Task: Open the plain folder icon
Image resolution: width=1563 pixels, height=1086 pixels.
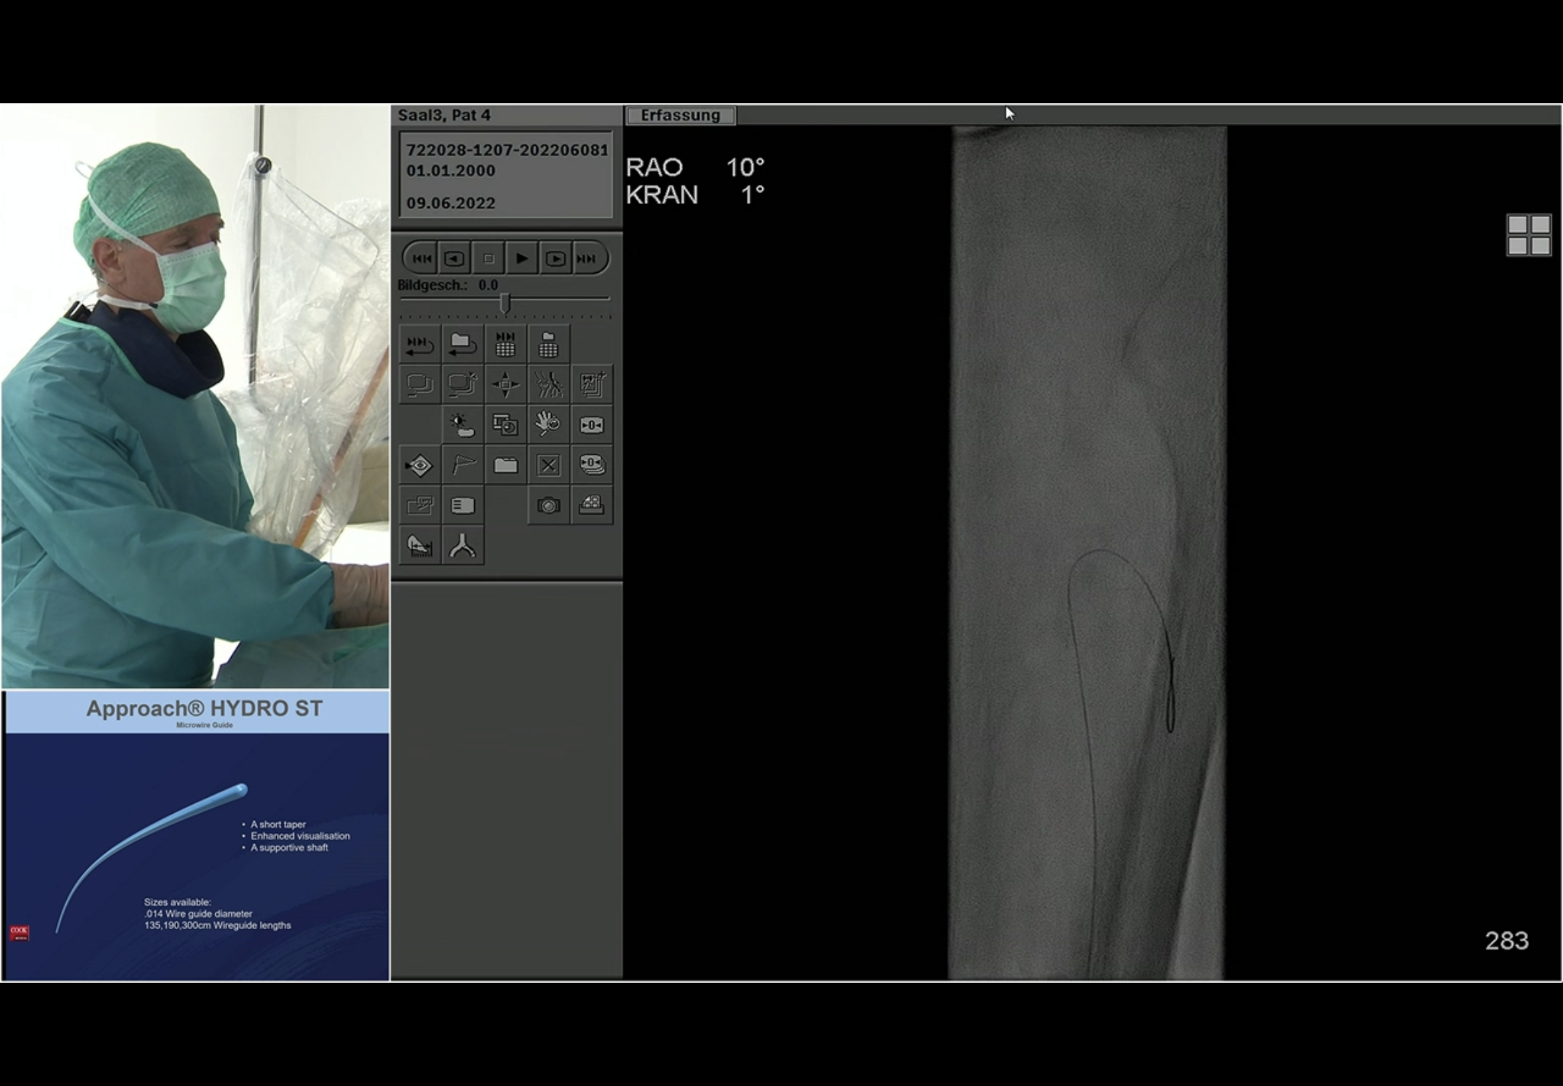Action: click(x=505, y=466)
